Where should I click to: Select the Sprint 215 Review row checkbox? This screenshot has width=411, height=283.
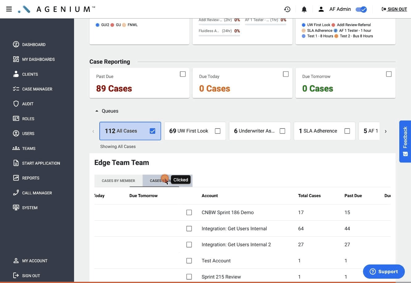(189, 277)
